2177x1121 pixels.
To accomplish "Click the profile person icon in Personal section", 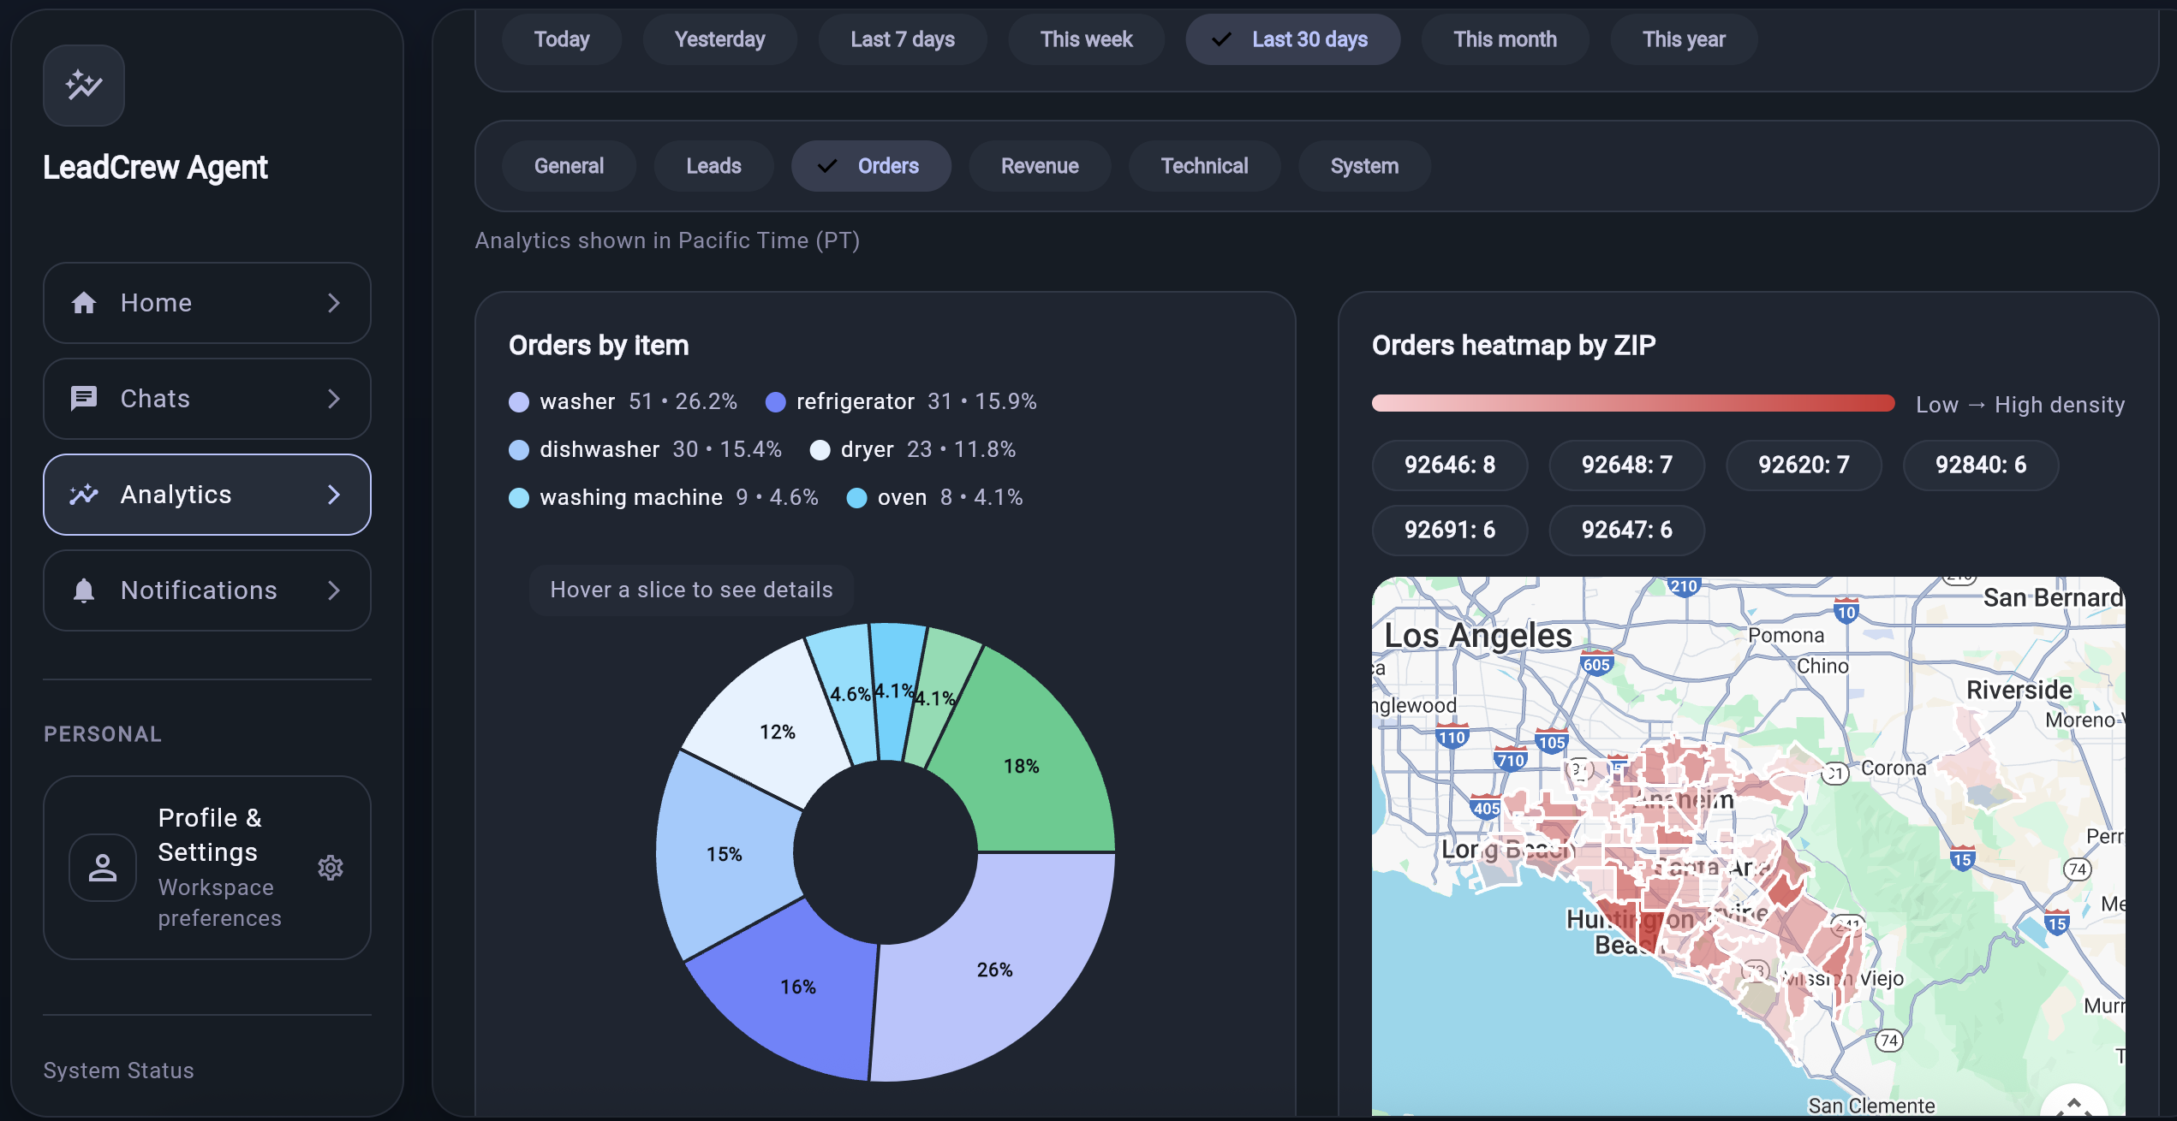I will (103, 867).
